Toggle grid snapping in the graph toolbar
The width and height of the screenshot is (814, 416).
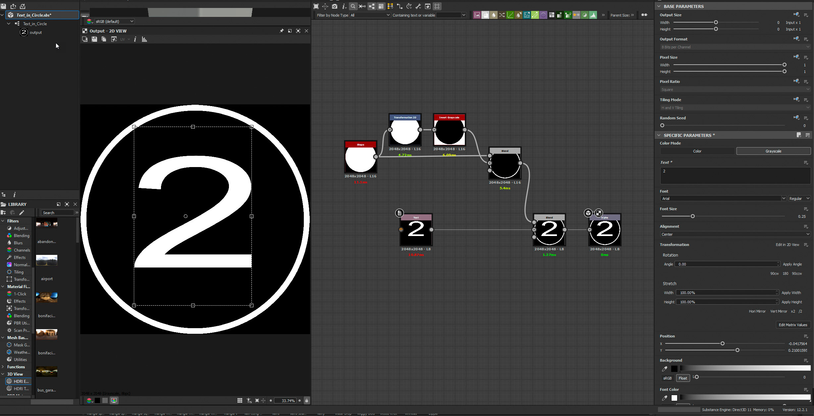[x=437, y=6]
